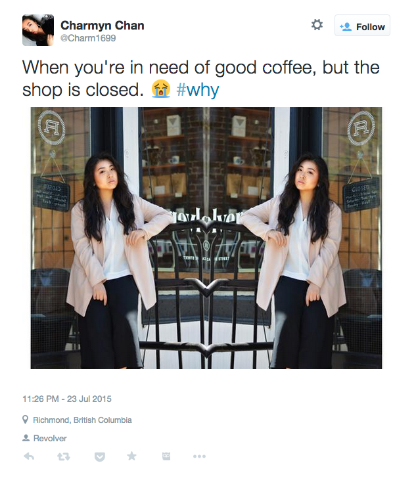Viewport: 416px width, 482px height.
Task: Open the #why hashtag link
Action: 198,90
